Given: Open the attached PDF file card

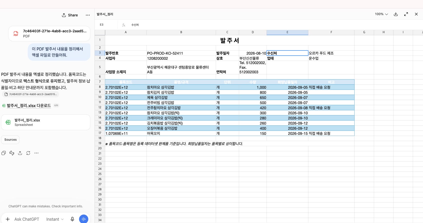Looking at the screenshot, I should point(49,34).
